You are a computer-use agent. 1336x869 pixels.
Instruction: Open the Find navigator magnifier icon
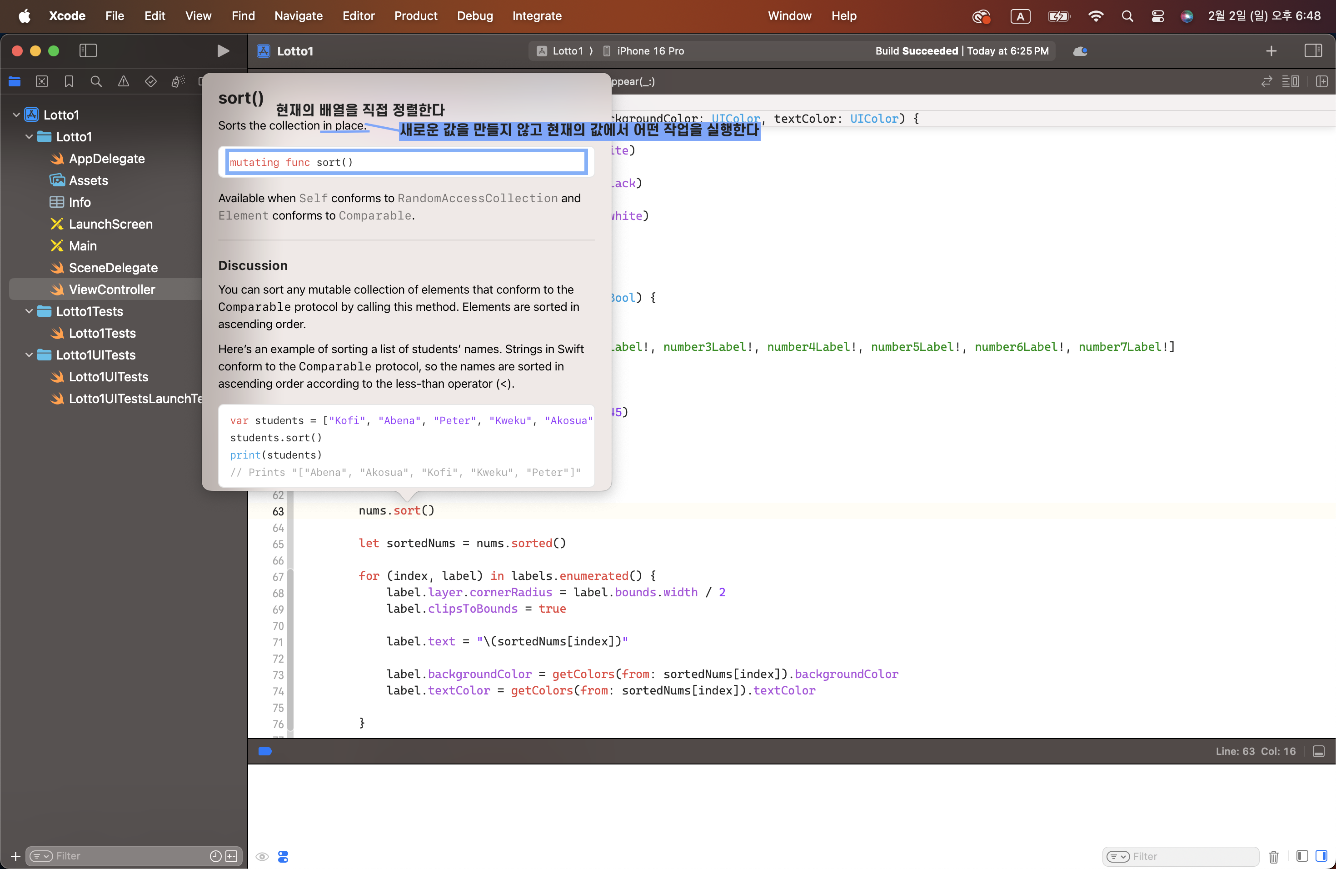click(x=96, y=81)
